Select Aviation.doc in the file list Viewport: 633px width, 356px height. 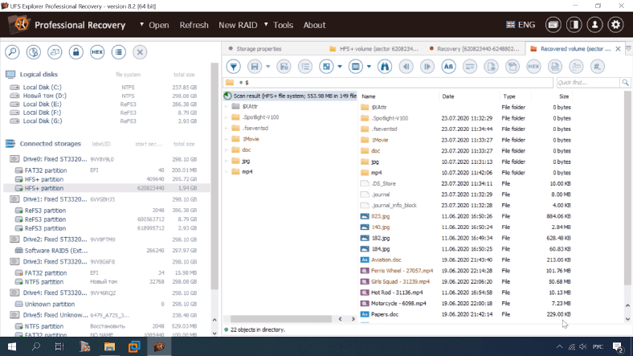pyautogui.click(x=386, y=260)
